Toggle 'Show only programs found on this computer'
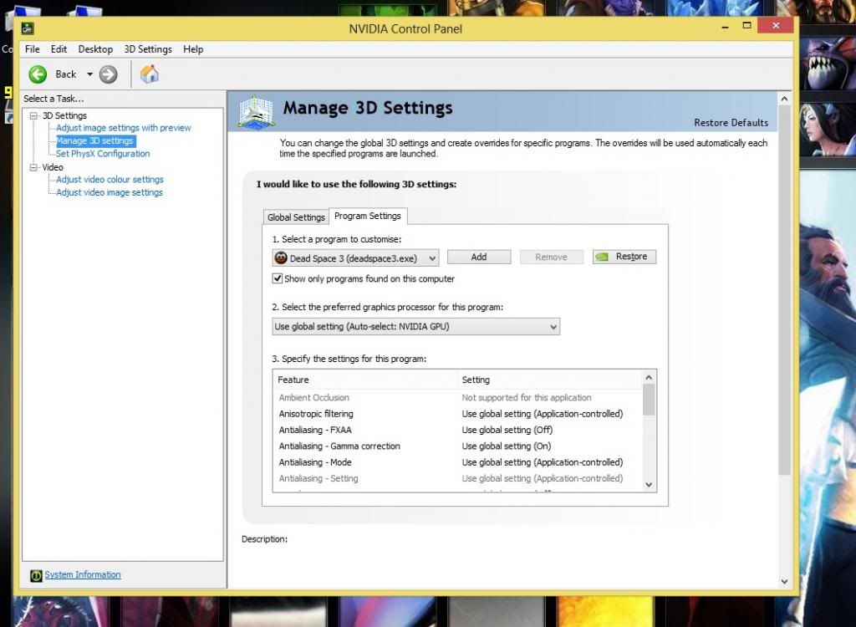856x627 pixels. pyautogui.click(x=278, y=278)
